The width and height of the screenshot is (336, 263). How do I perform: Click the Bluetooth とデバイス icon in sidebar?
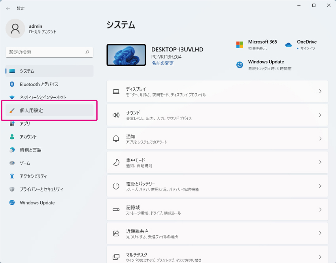click(12, 84)
